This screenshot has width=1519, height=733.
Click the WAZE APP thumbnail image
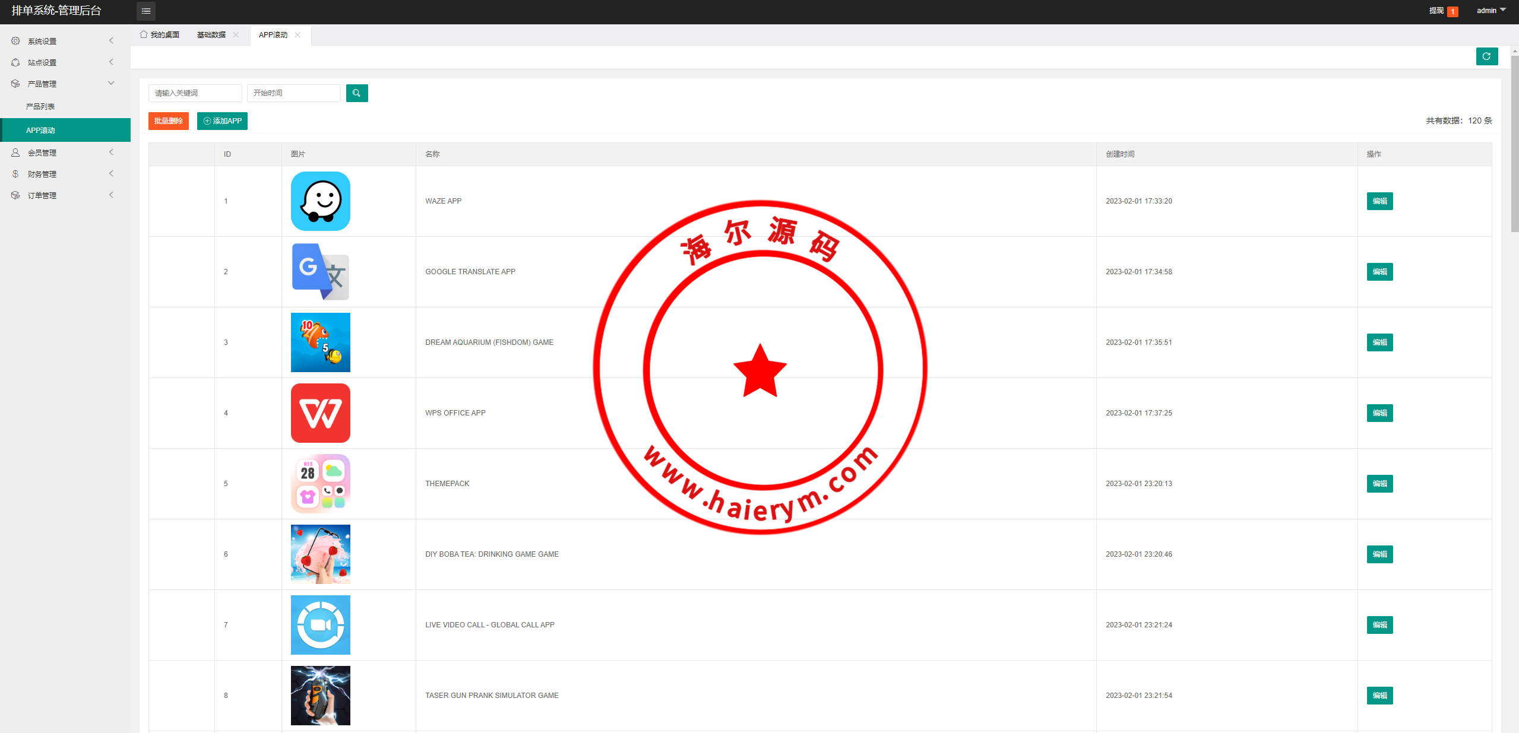(320, 201)
